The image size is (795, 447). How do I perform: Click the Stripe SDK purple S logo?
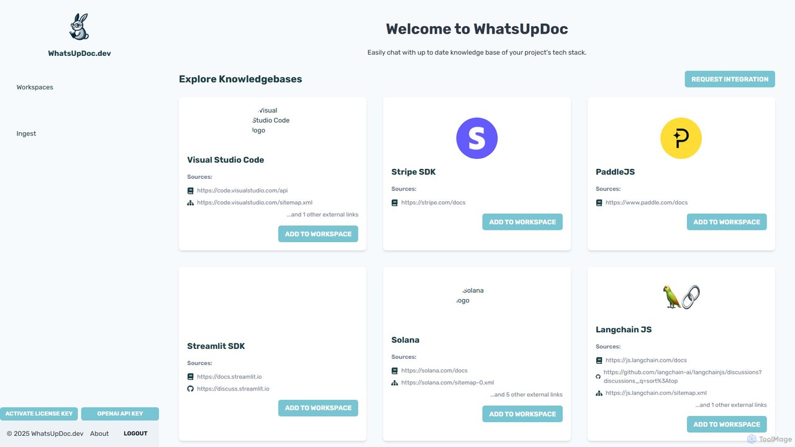(477, 138)
